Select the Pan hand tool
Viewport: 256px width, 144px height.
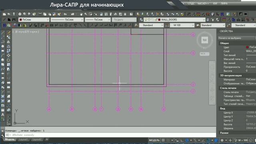(x=81, y=14)
